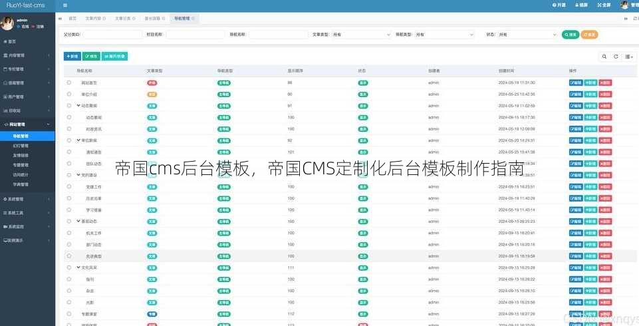This screenshot has height=326, width=639.
Task: Expand the 回收站 sidebar menu
Action: 27,110
